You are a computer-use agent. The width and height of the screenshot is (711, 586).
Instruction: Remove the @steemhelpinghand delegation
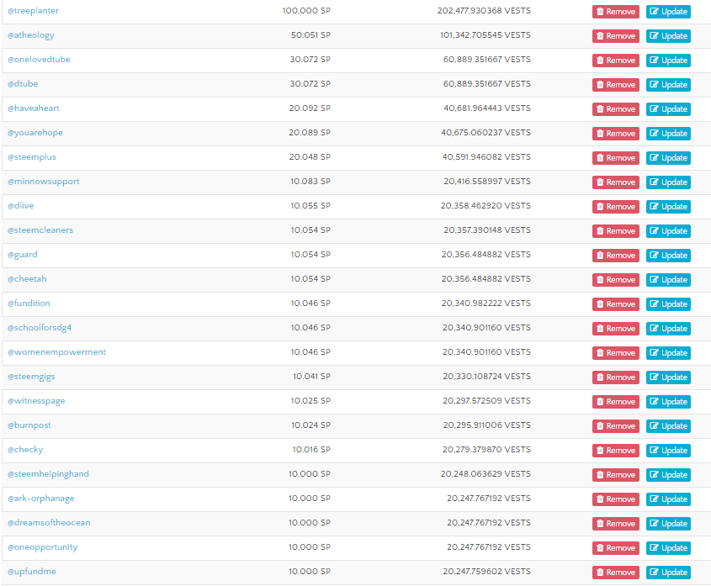click(x=616, y=475)
